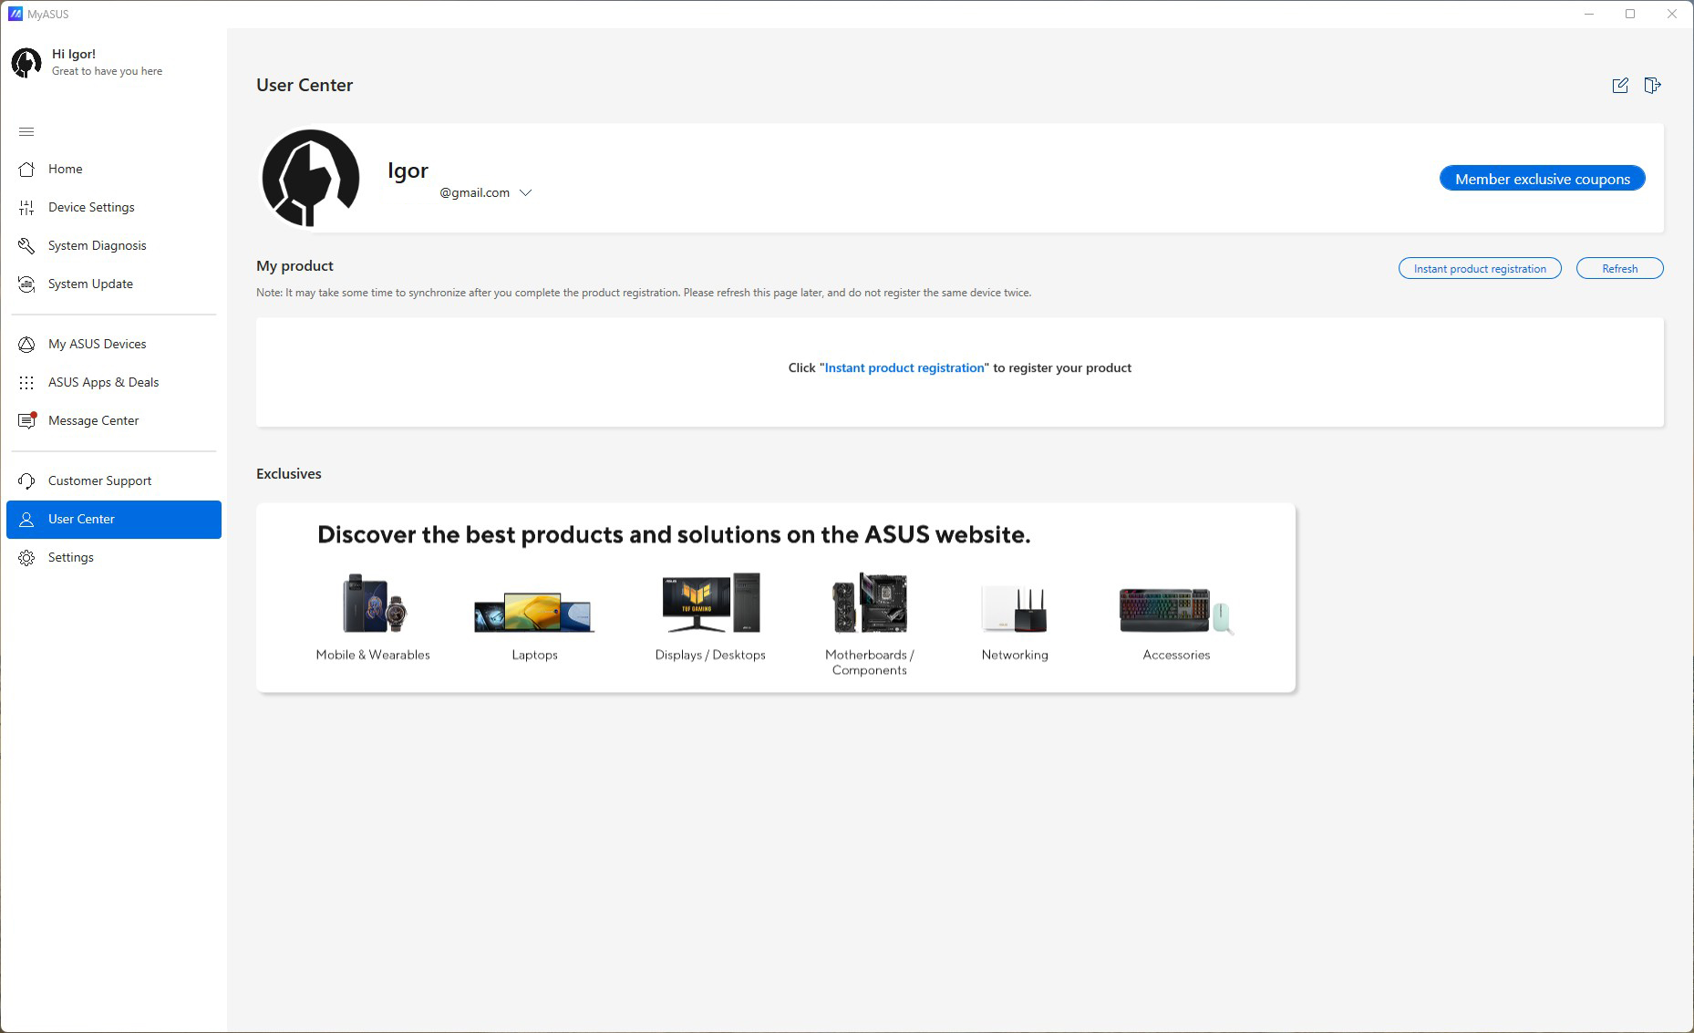The image size is (1694, 1033).
Task: Click the ASUS Apps & Deals grid icon
Action: (26, 382)
